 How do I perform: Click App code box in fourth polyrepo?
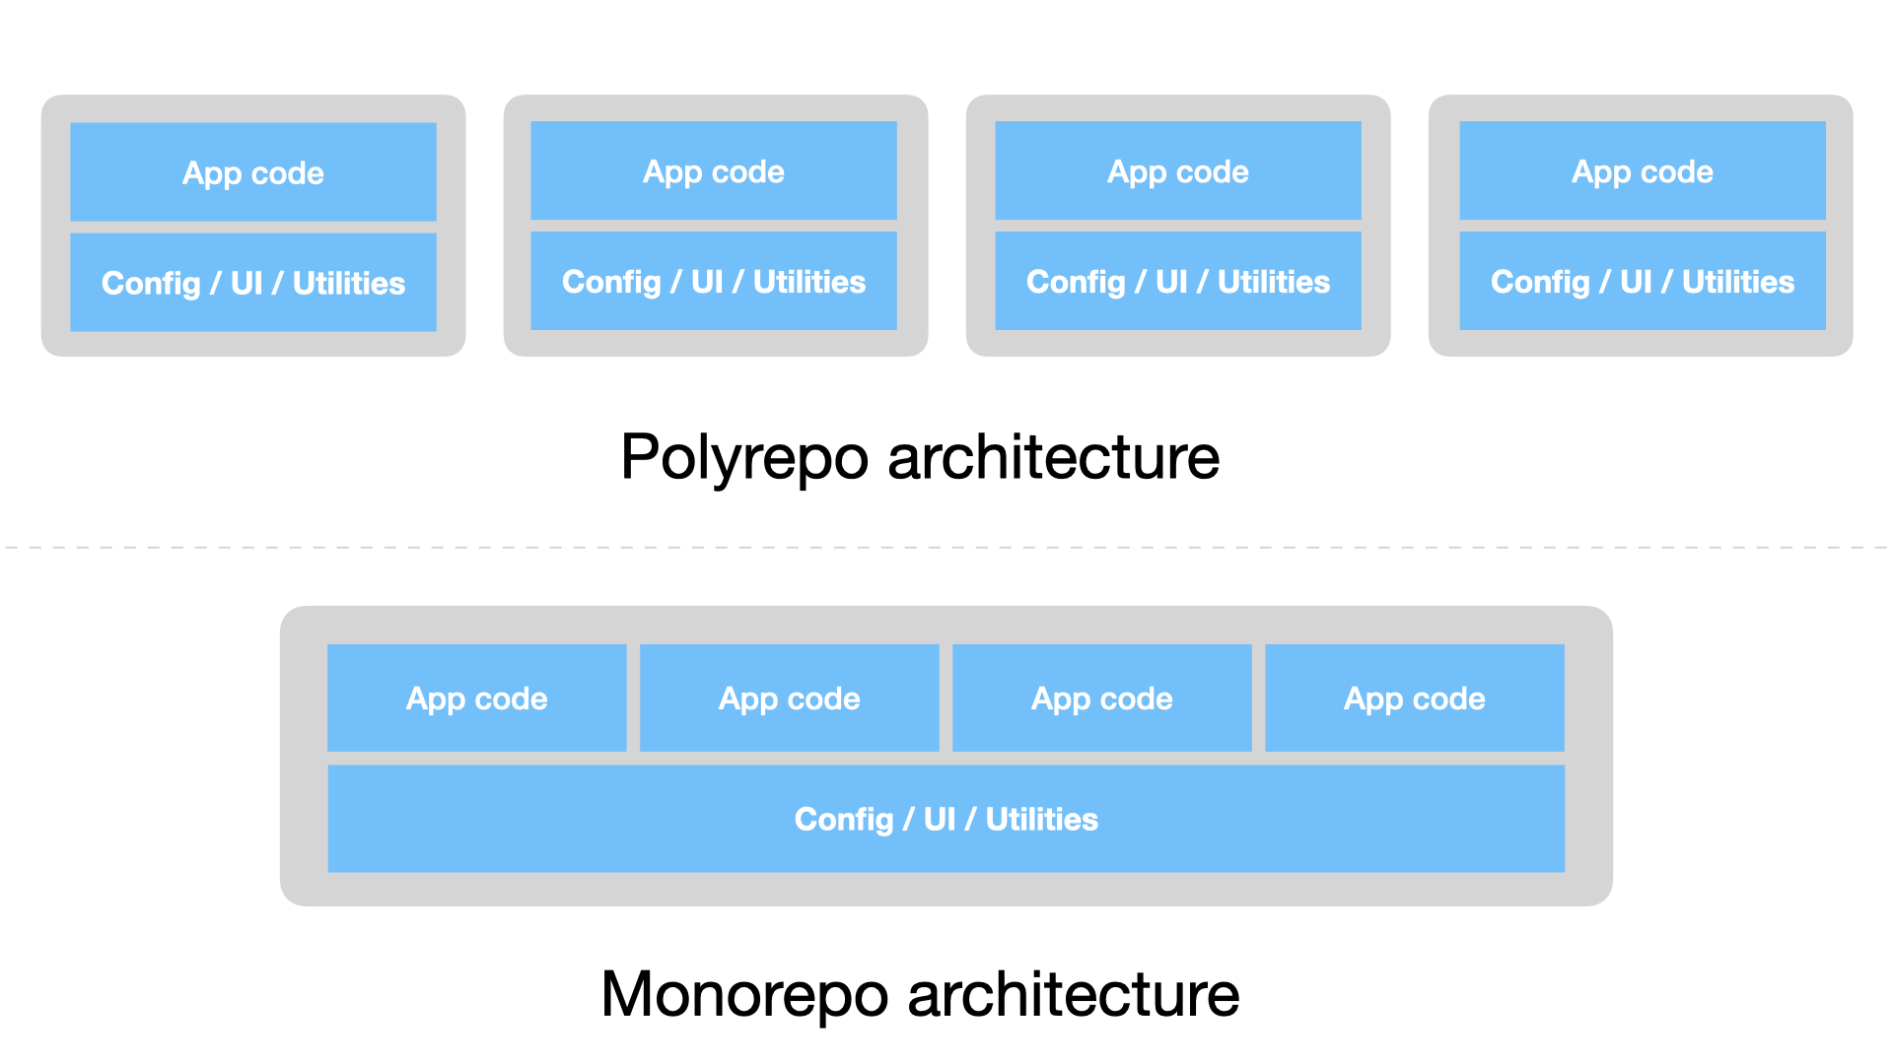(1643, 171)
